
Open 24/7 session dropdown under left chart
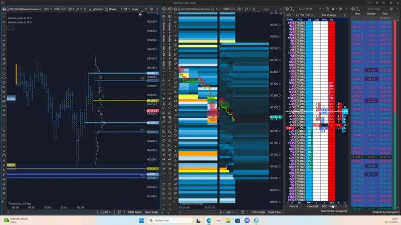tap(107, 212)
